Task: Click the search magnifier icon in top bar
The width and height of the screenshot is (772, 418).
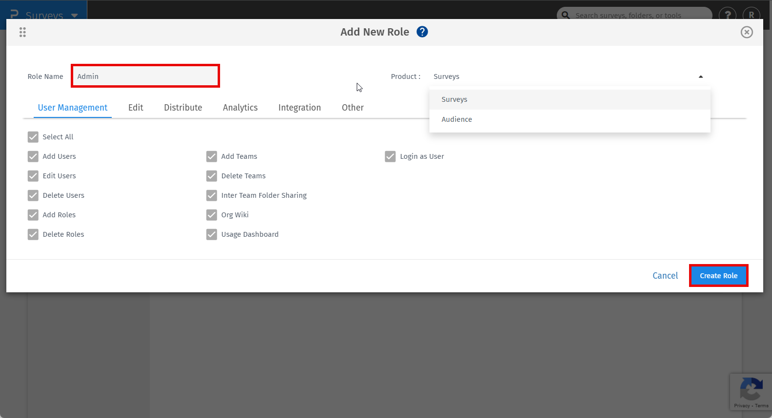Action: pos(566,15)
